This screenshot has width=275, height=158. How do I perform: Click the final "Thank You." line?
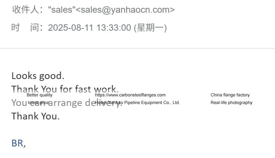point(35,116)
